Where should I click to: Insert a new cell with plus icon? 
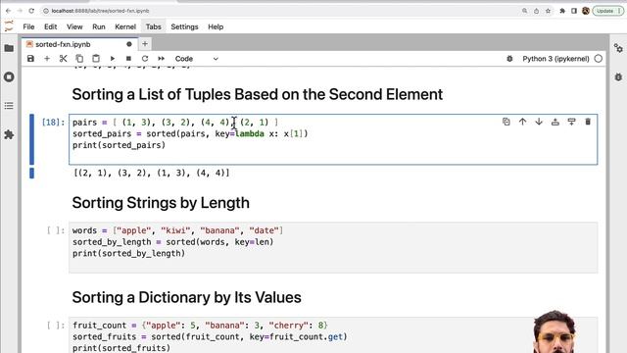point(47,59)
